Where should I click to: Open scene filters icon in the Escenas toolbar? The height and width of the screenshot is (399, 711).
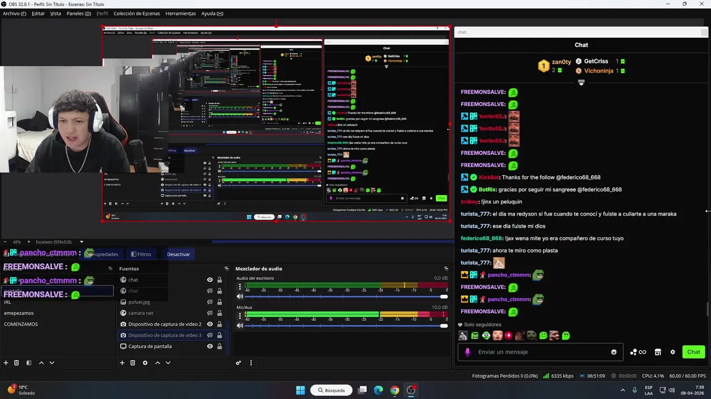click(29, 363)
